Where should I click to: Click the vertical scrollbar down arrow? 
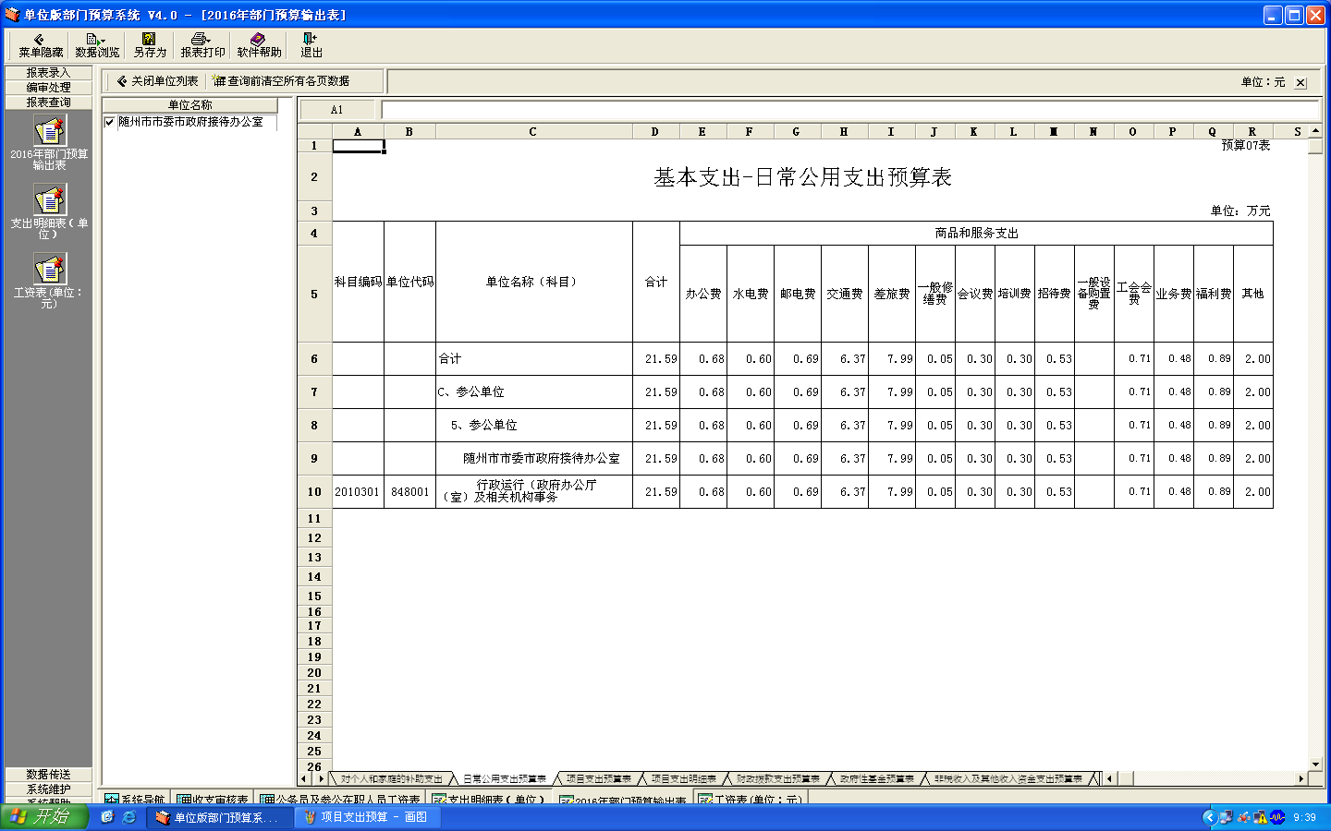1315,765
